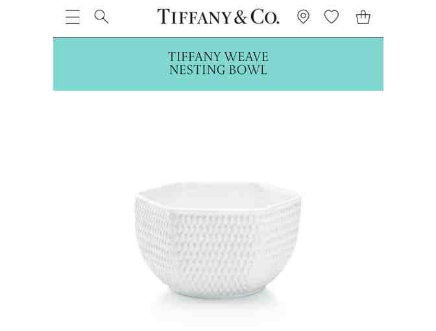Find a nearby store with the map pin
The height and width of the screenshot is (331, 436).
click(303, 17)
